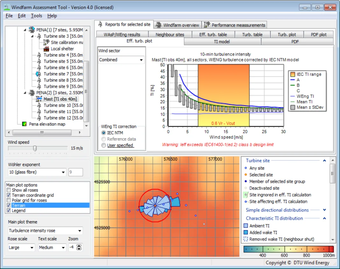Enable the Show all roses checkbox
This screenshot has width=340, height=269.
point(9,190)
